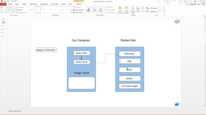This screenshot has height=115, width=206.
Task: Open the Text Fill dropdown
Action: pos(109,7)
